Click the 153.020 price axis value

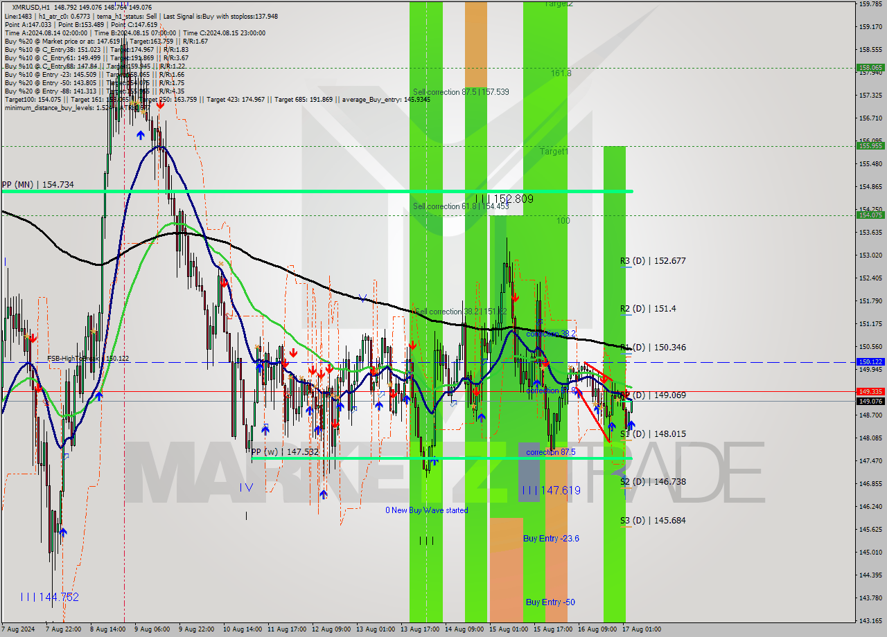[870, 255]
